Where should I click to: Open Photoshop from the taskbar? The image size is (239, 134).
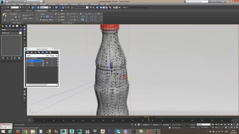coord(111,131)
